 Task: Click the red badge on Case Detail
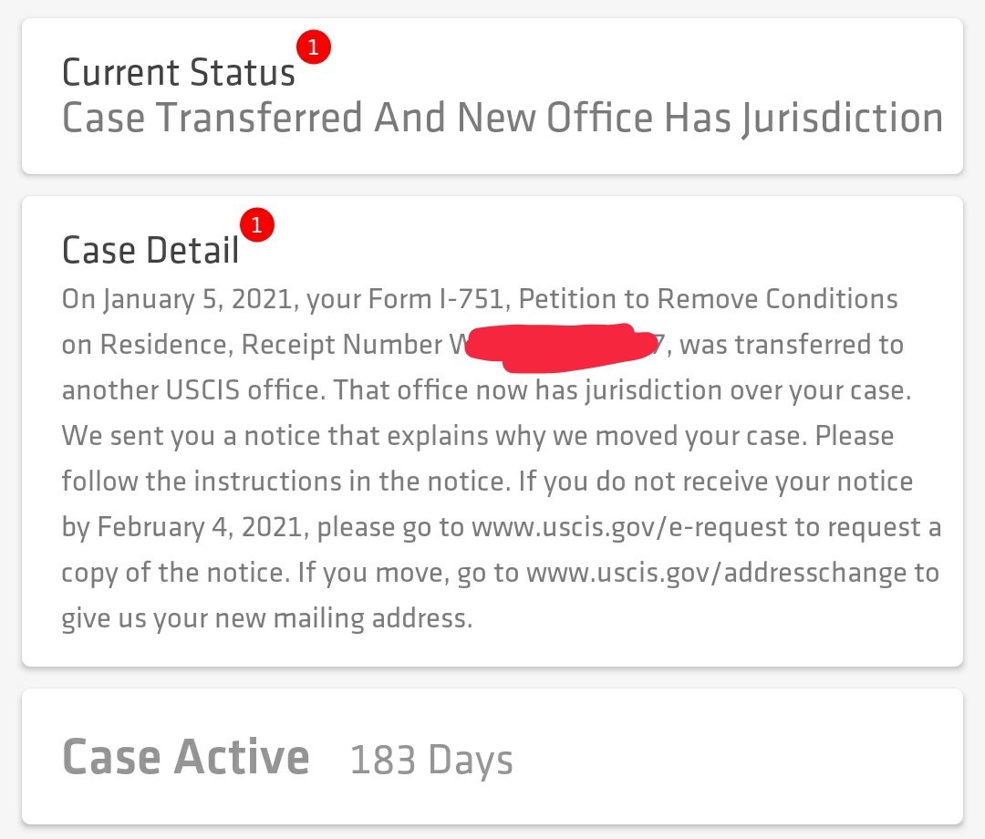tap(257, 224)
